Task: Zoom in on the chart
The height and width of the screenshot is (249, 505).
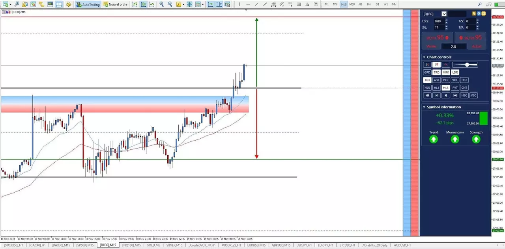Action: (x=161, y=4)
